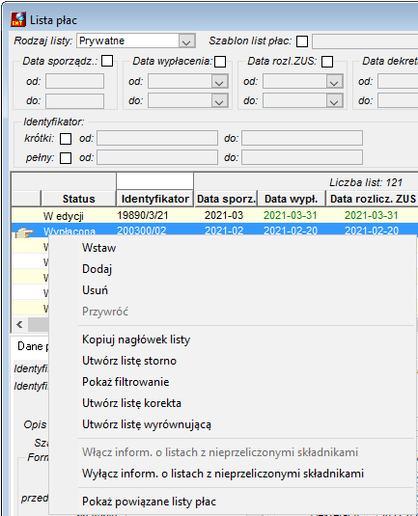Viewport: 418px width, 516px height.
Task: Sort by the Identyfikator column header
Action: 154,199
